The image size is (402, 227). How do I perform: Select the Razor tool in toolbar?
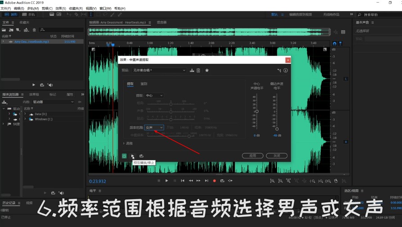[76, 14]
